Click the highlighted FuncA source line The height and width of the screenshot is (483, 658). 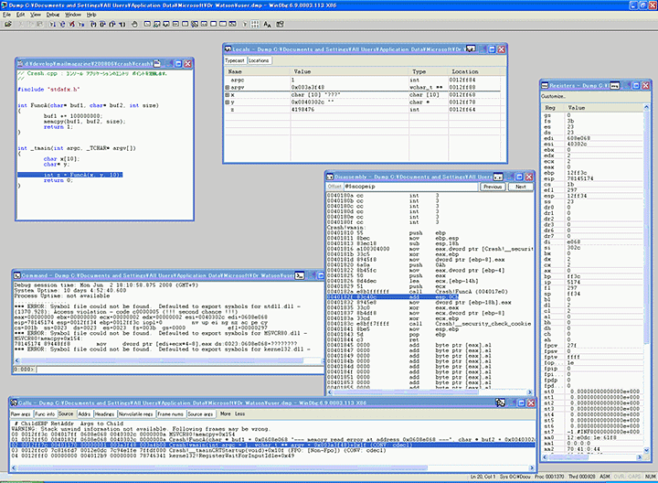(x=70, y=175)
